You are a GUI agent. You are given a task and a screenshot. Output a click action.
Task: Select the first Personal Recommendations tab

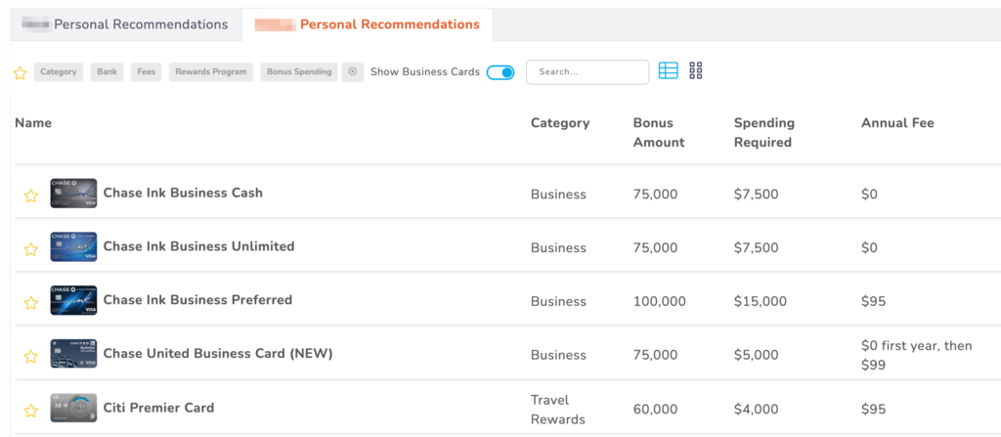click(125, 24)
